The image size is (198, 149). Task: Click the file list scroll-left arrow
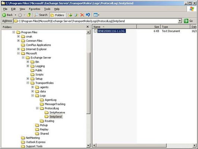(94, 145)
